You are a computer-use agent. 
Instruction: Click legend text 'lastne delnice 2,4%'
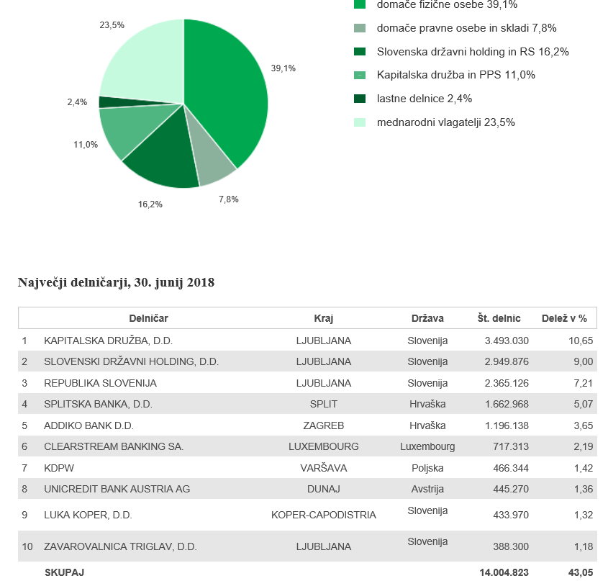pos(425,99)
